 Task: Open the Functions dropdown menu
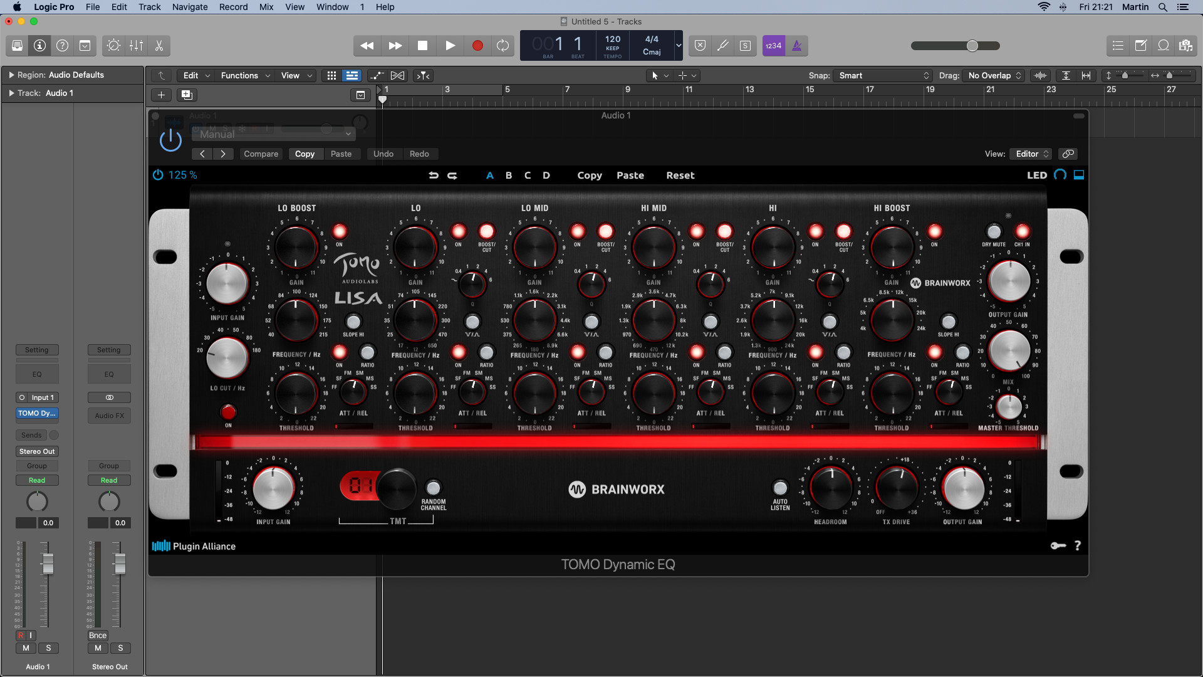click(245, 75)
